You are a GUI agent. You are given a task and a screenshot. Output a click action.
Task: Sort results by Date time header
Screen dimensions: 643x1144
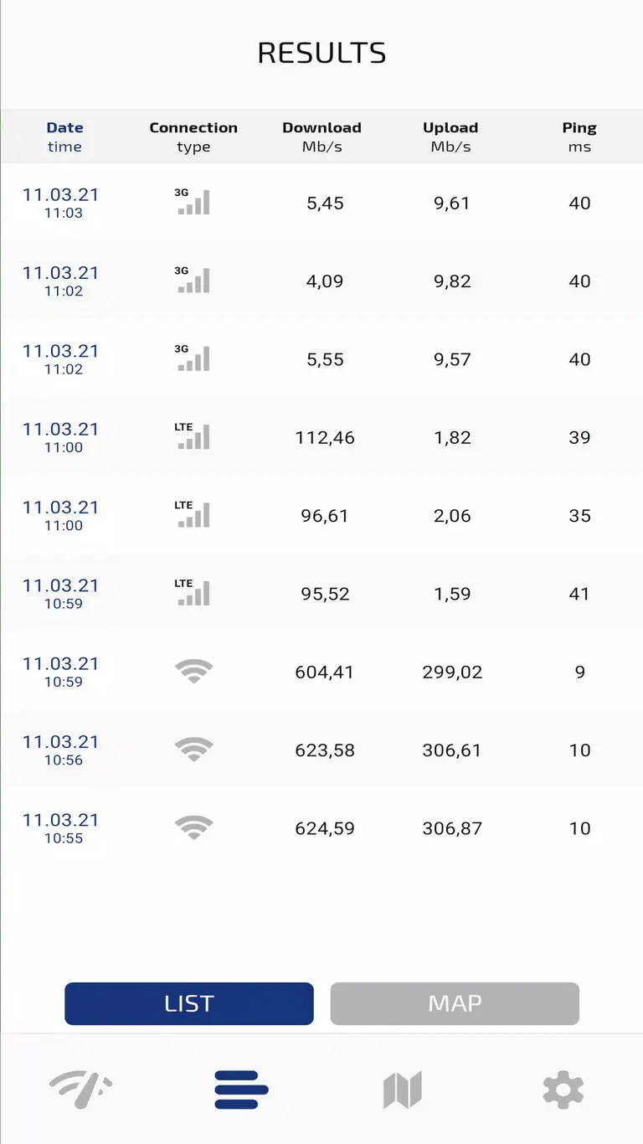pos(64,137)
